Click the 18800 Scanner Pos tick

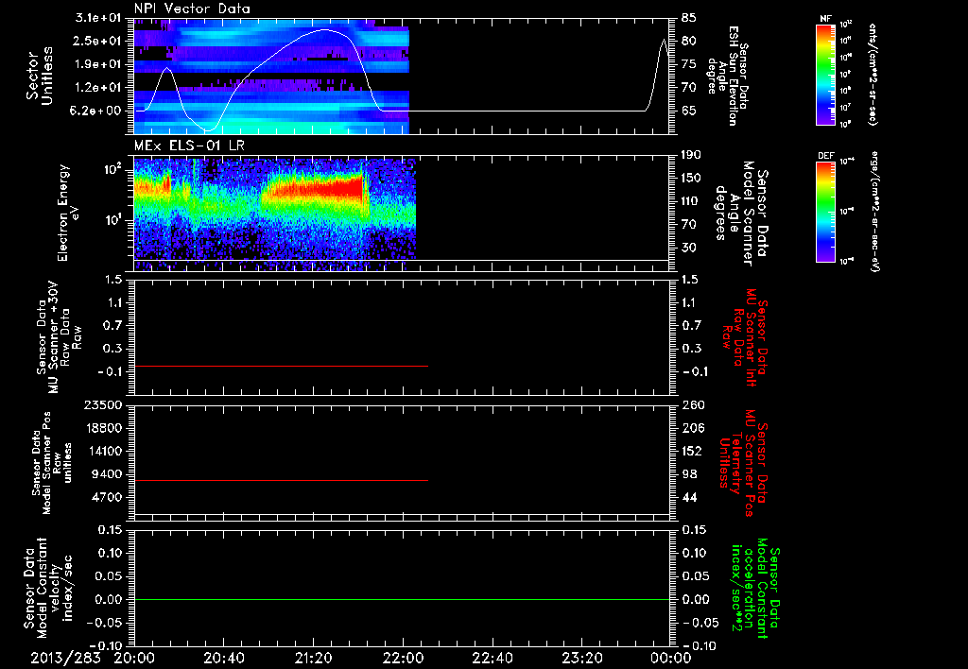click(102, 428)
